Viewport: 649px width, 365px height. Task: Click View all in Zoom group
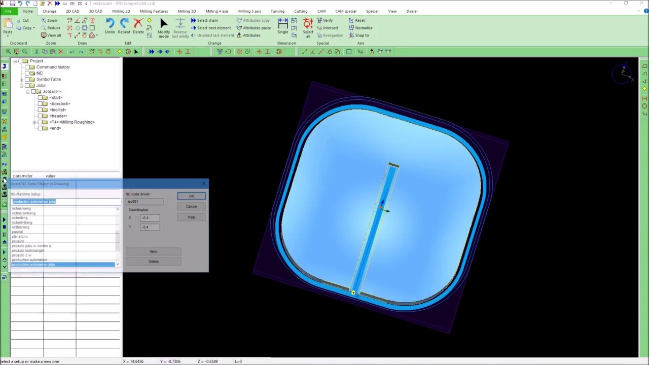coord(51,35)
